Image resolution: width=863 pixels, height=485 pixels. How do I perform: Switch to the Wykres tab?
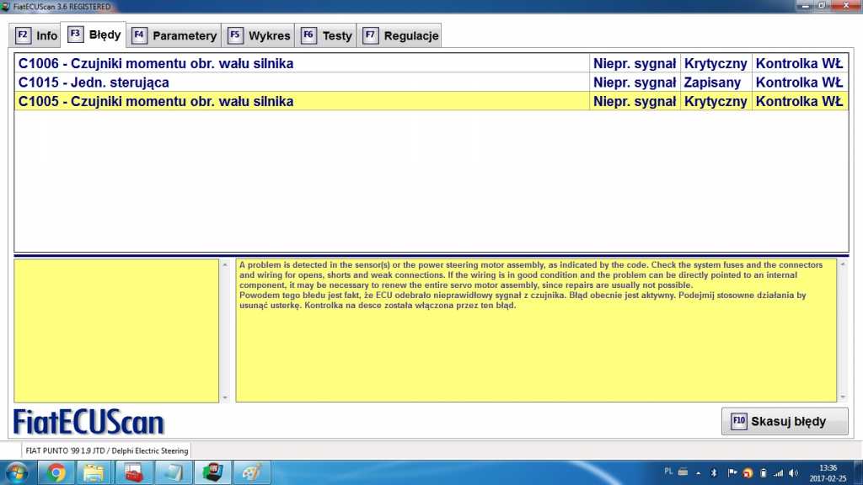coord(260,35)
